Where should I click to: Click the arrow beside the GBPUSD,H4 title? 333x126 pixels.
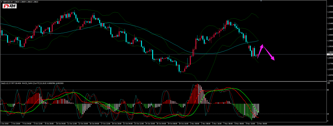(x=1, y=2)
